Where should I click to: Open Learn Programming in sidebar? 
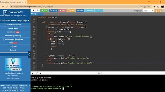tap(13, 36)
